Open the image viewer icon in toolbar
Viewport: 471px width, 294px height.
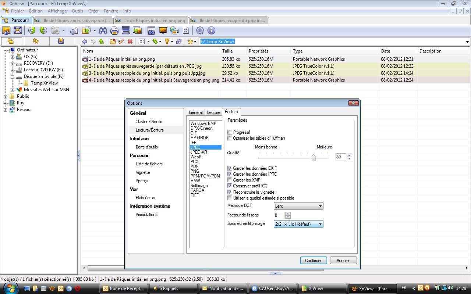pyautogui.click(x=6, y=31)
